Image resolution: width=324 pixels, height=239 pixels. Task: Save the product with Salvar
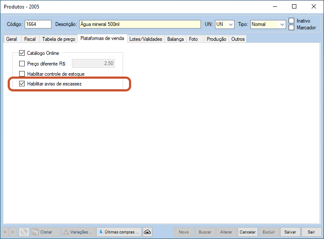click(290, 232)
